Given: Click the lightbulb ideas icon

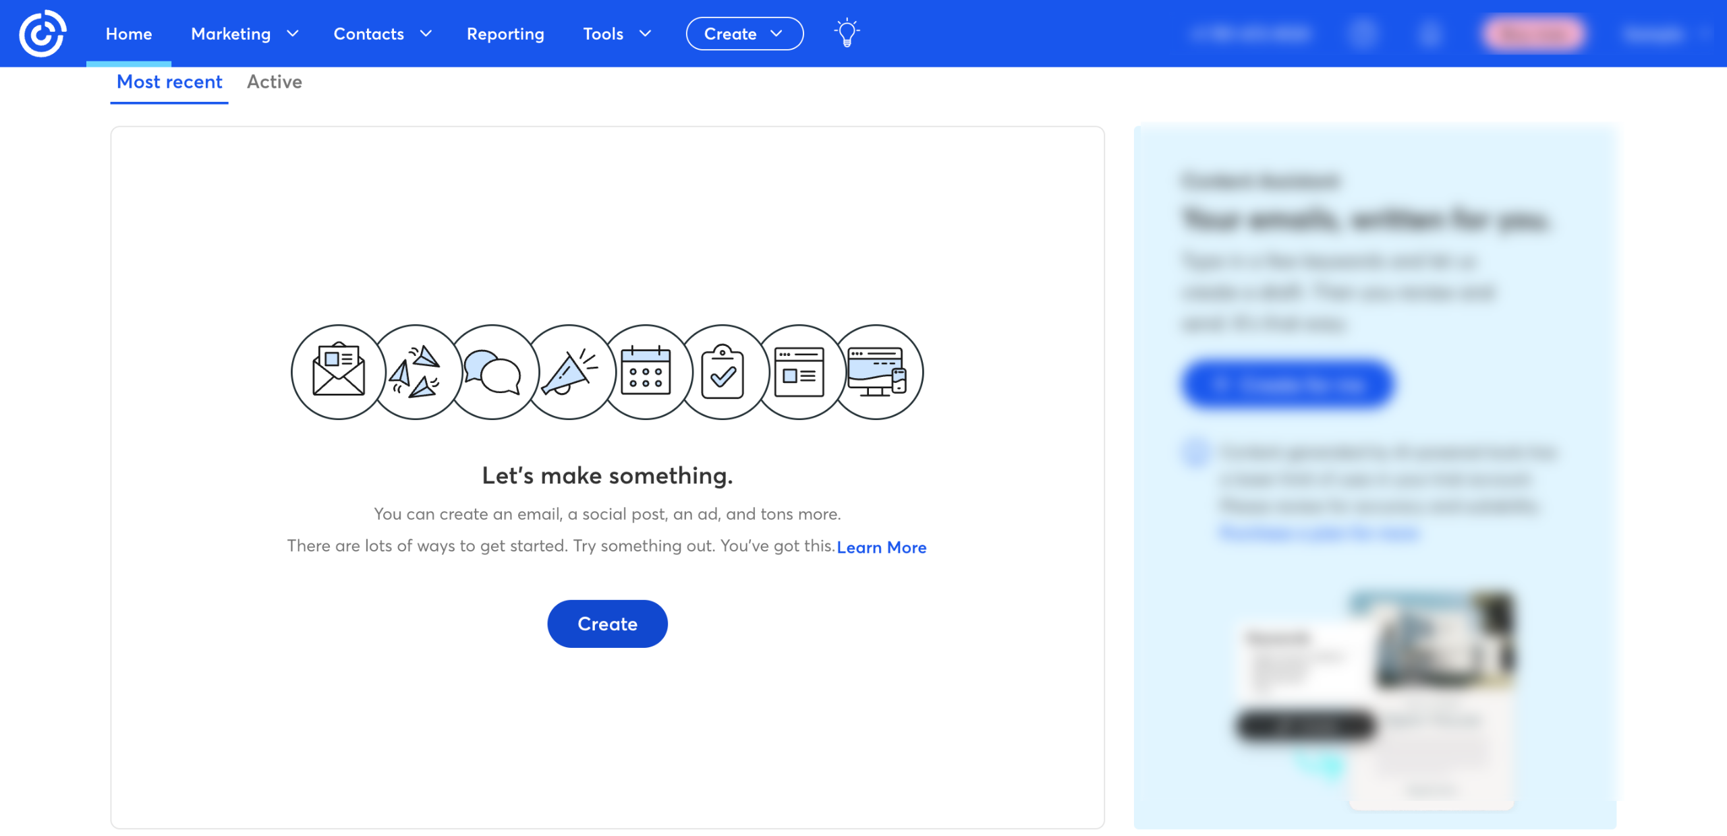Looking at the screenshot, I should coord(847,33).
